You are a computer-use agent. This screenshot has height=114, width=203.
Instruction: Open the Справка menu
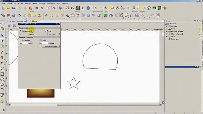click(x=65, y=3)
